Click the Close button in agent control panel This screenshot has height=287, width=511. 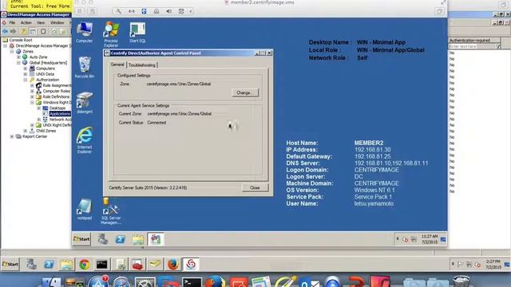pyautogui.click(x=255, y=188)
